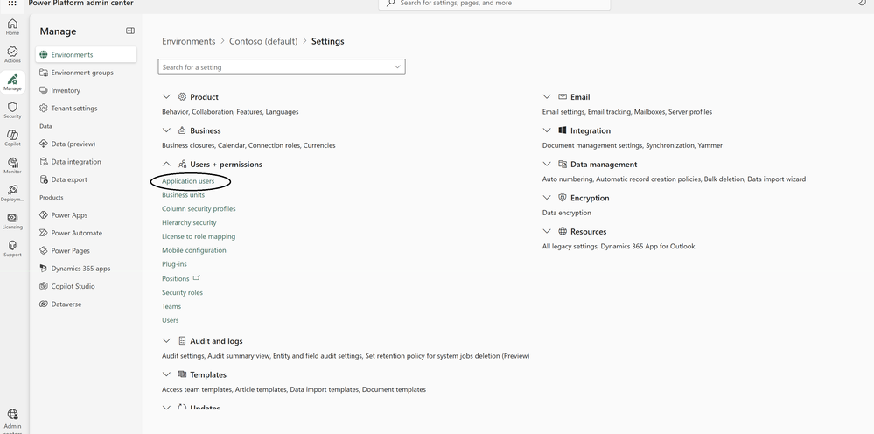Click the Product gear icon
This screenshot has width=874, height=434.
pos(182,96)
